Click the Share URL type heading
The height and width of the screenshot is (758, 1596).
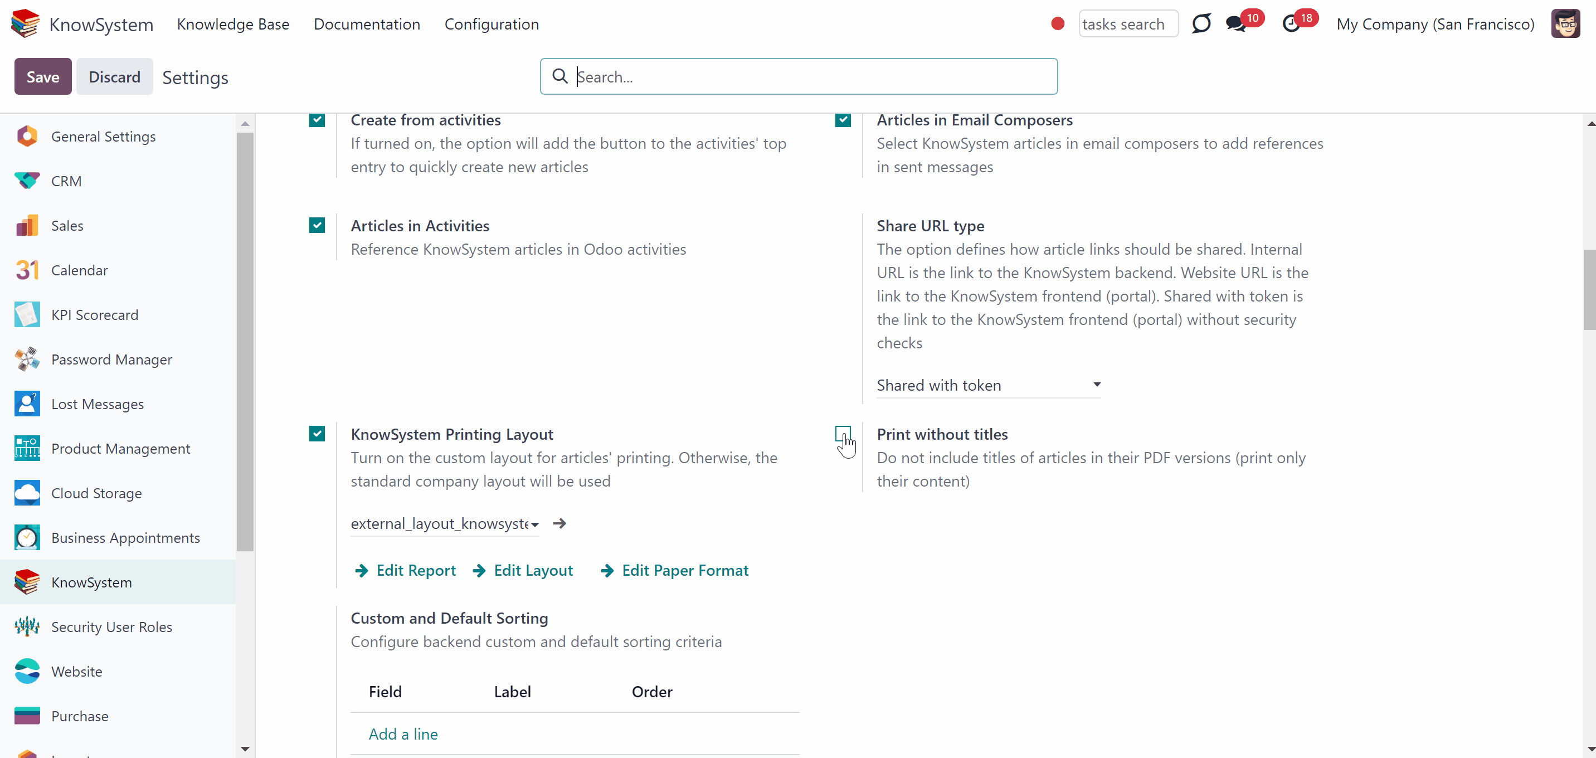click(x=931, y=226)
